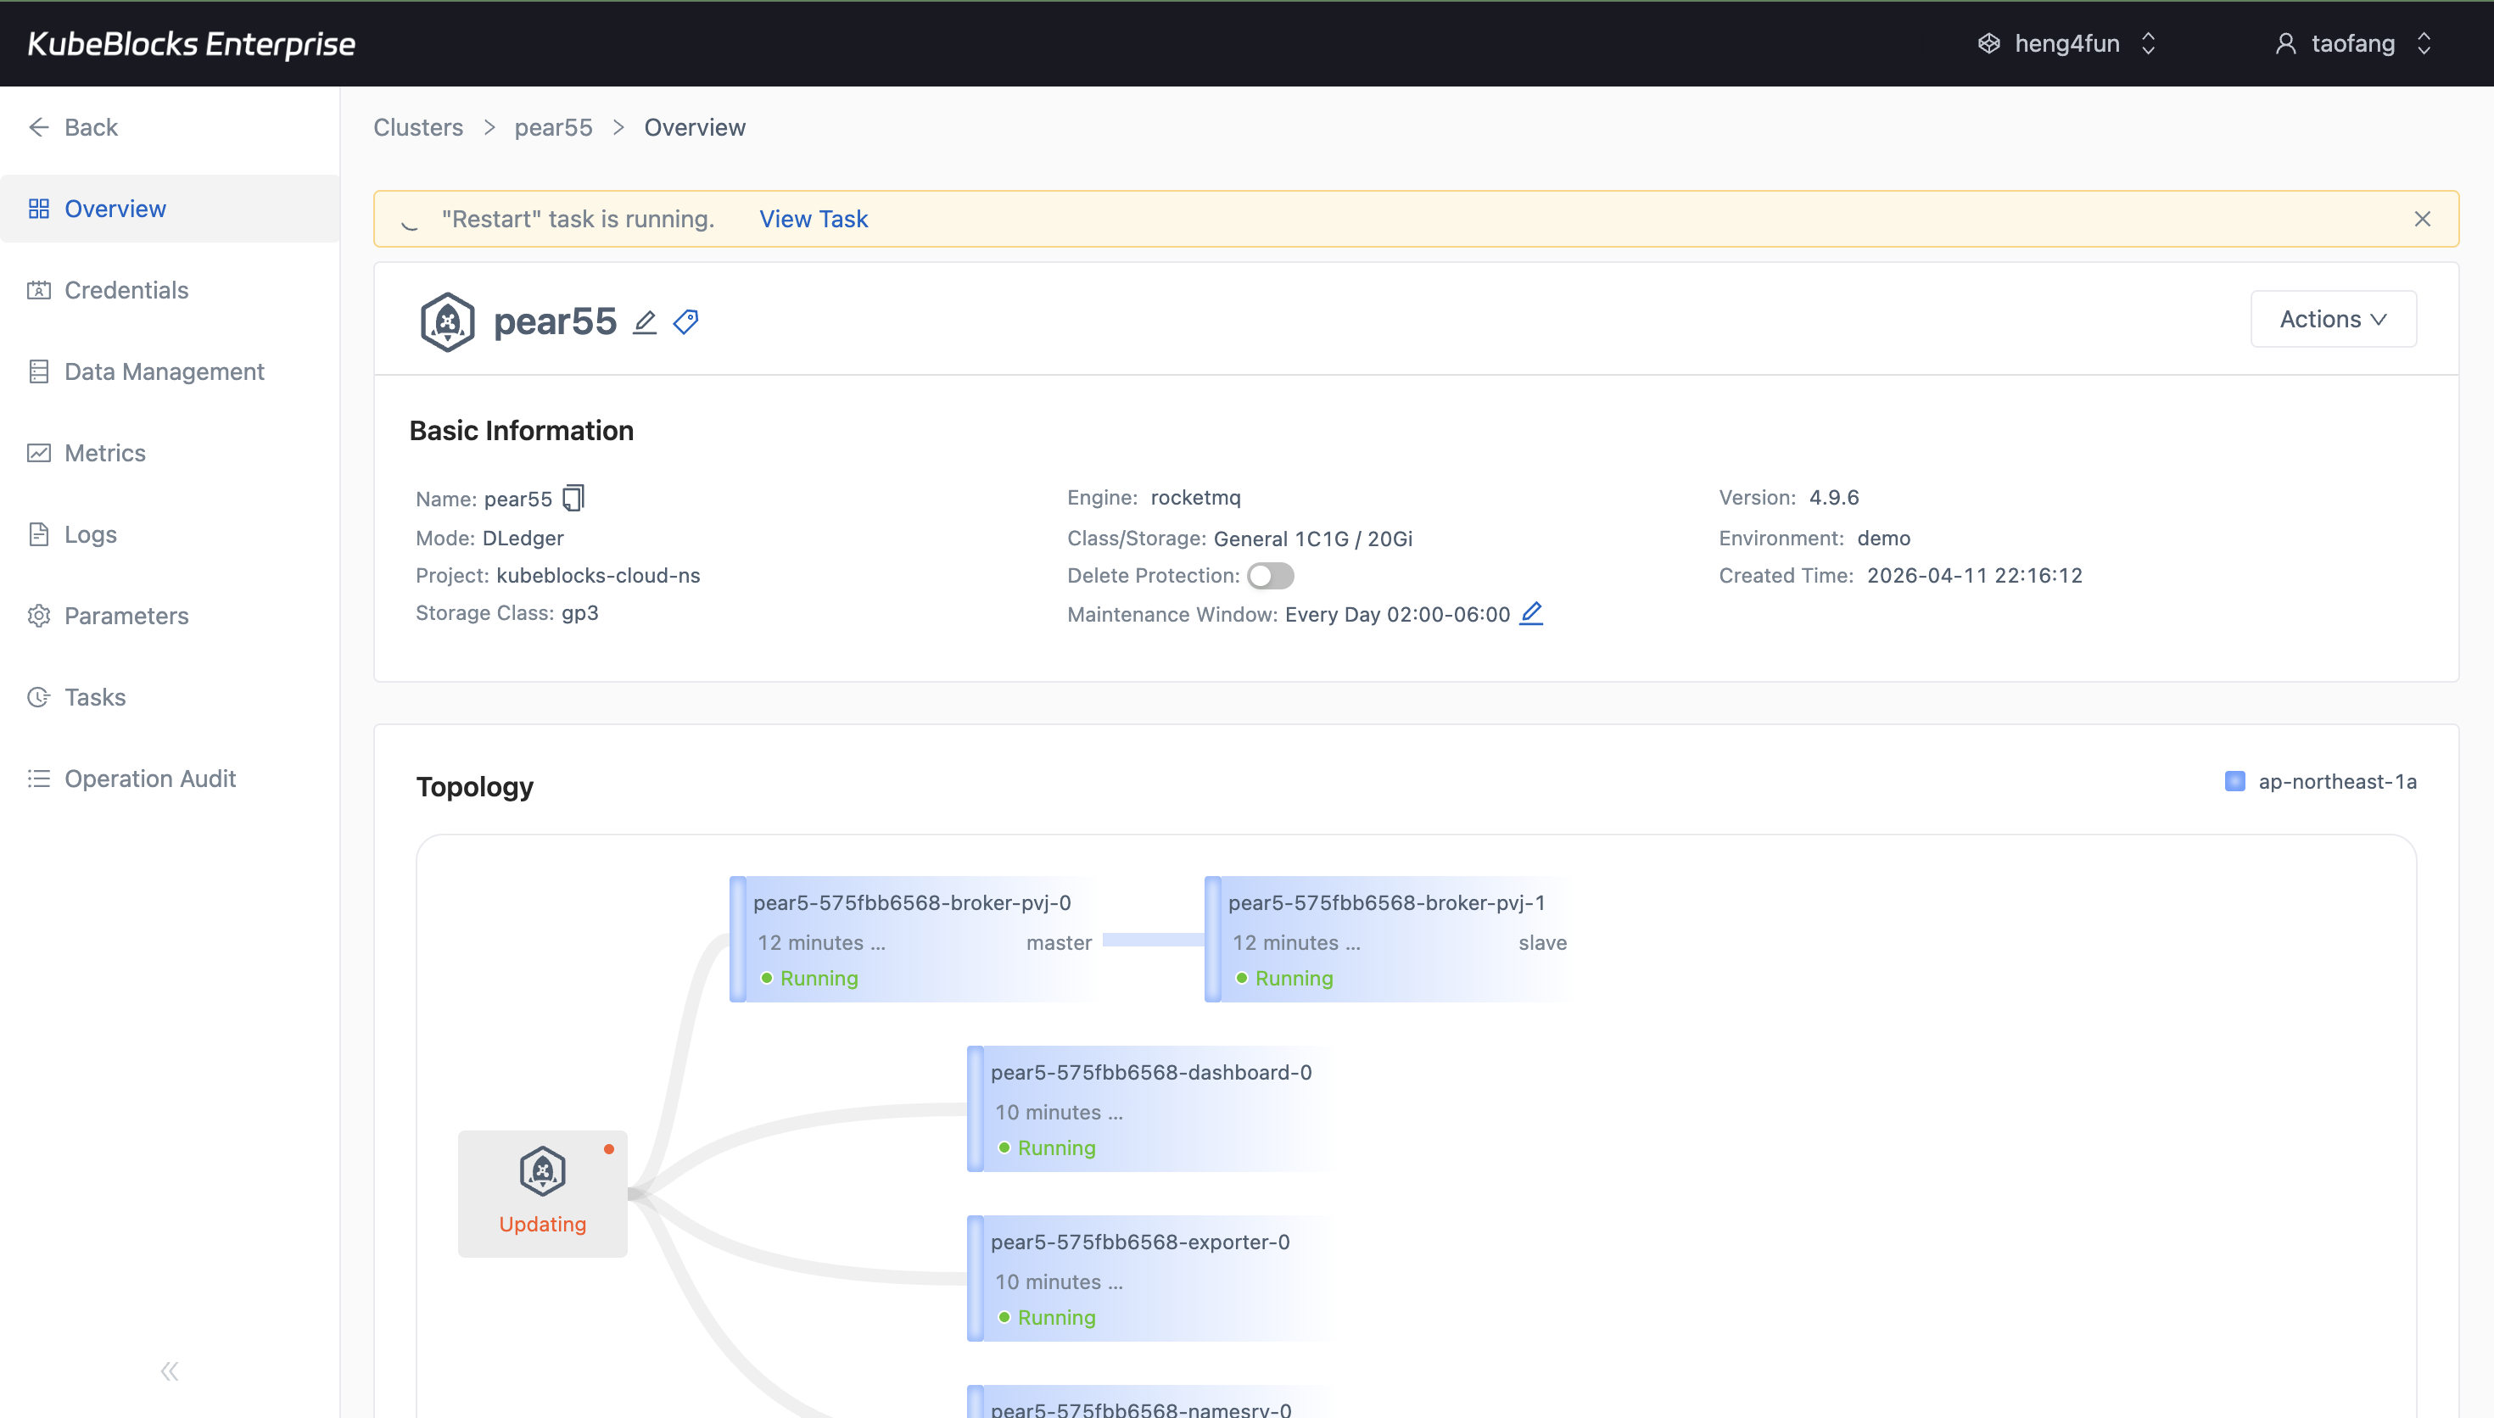Select pear55 in the breadcrumb

click(552, 126)
